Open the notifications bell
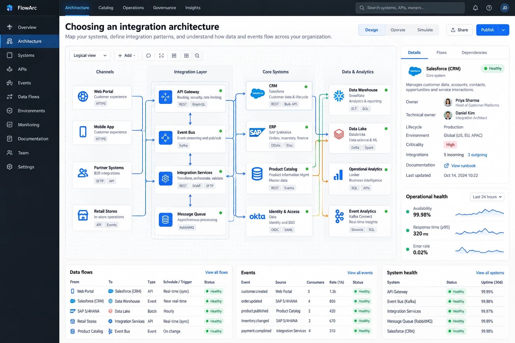 coord(475,8)
